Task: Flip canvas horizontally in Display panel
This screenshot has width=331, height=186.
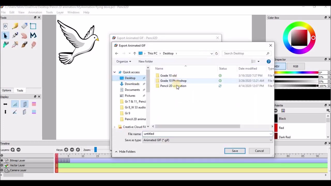Action: pyautogui.click(x=5, y=104)
